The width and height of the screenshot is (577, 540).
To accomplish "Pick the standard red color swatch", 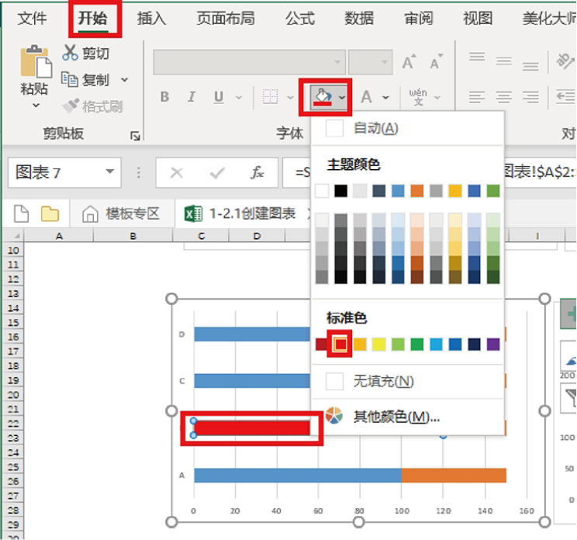I will tap(340, 344).
